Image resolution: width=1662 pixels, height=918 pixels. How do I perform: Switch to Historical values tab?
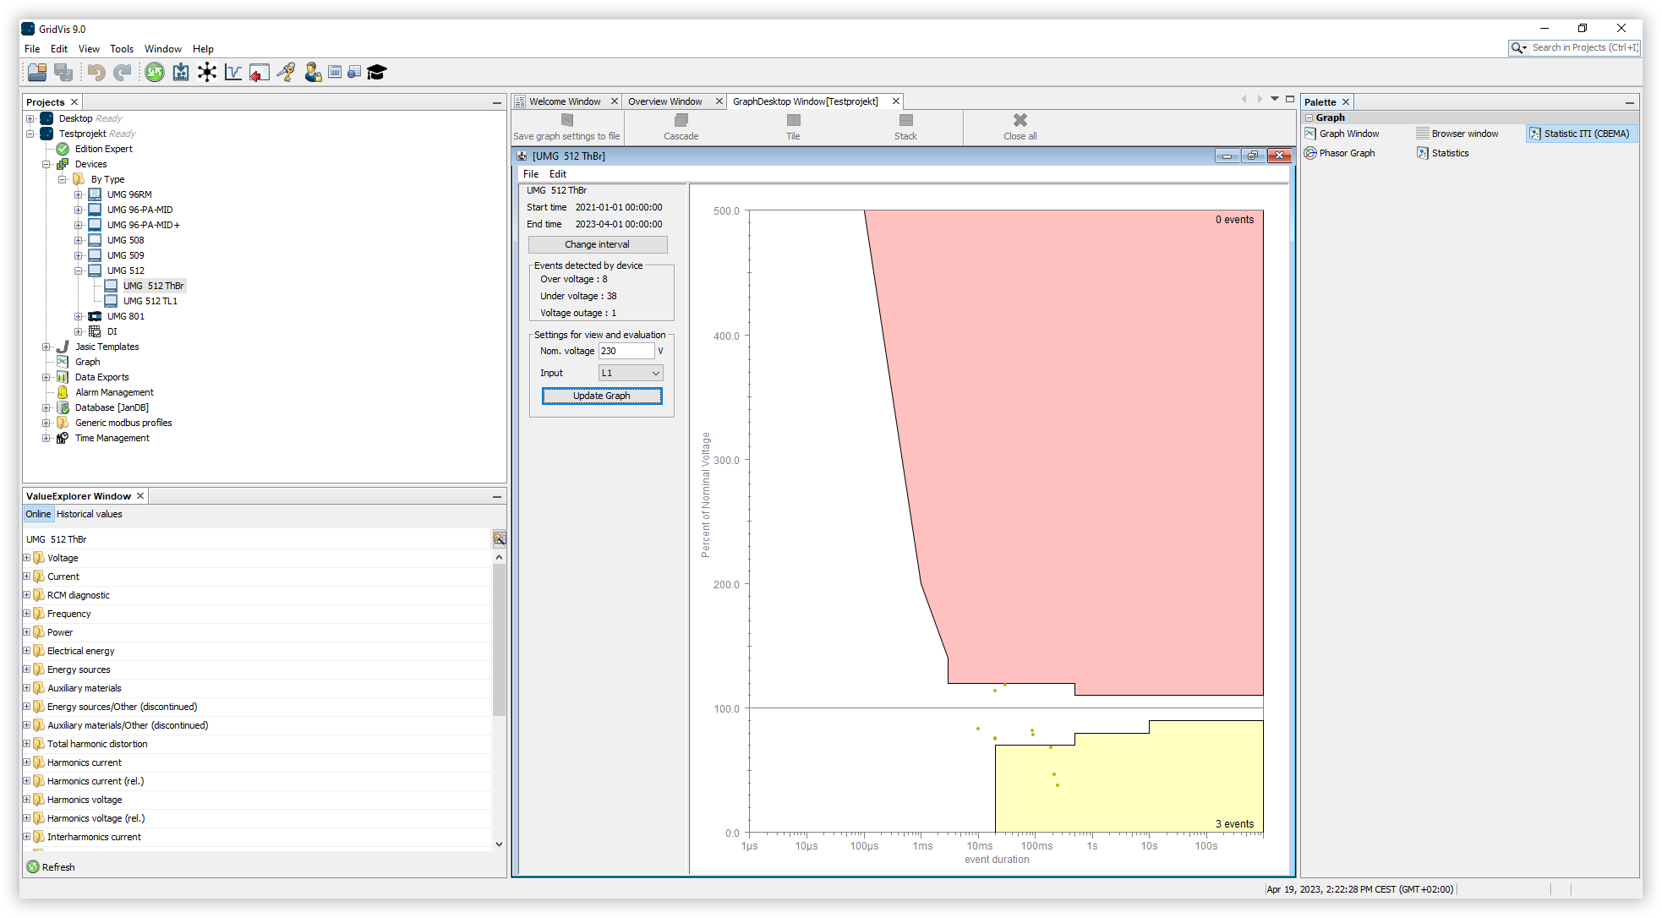pyautogui.click(x=89, y=514)
